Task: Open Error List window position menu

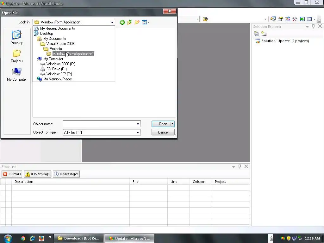Action: 234,167
